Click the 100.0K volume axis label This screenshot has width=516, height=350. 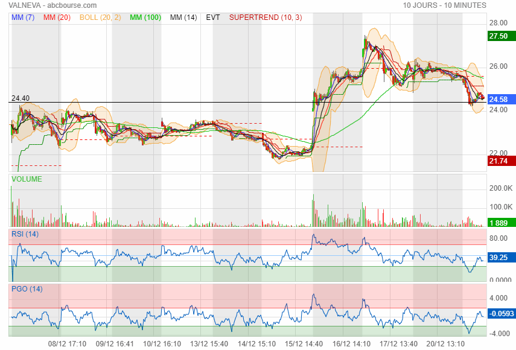coord(501,207)
